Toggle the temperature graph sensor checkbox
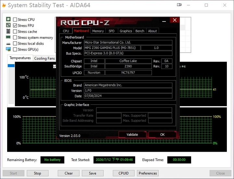Image resolution: width=234 pixels, height=179 pixels. tap(55, 66)
